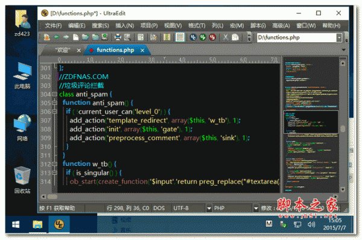Launch UltraCompare via the UC icon
Image resolution: width=362 pixels, height=240 pixels.
[x=193, y=37]
